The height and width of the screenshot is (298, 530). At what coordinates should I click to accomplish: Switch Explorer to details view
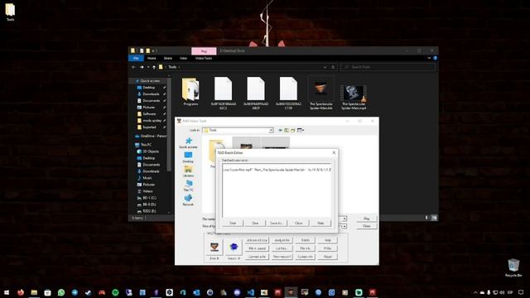click(426, 218)
